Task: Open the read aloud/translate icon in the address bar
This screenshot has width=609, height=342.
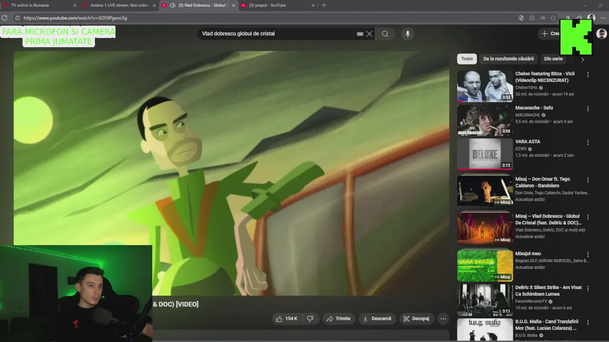Action: pos(542,18)
